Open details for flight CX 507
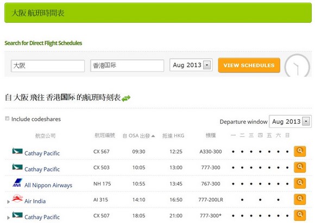The height and width of the screenshot is (223, 315). click(x=300, y=215)
